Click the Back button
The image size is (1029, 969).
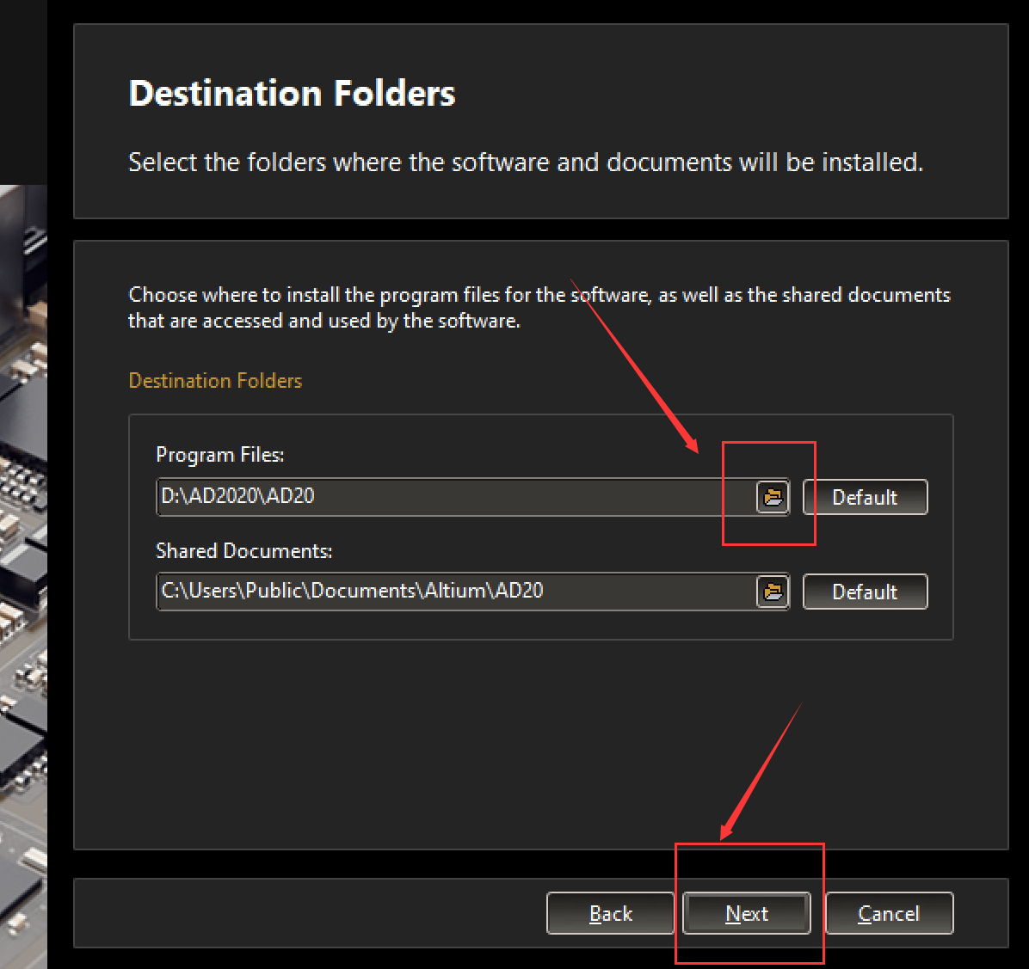[x=610, y=912]
